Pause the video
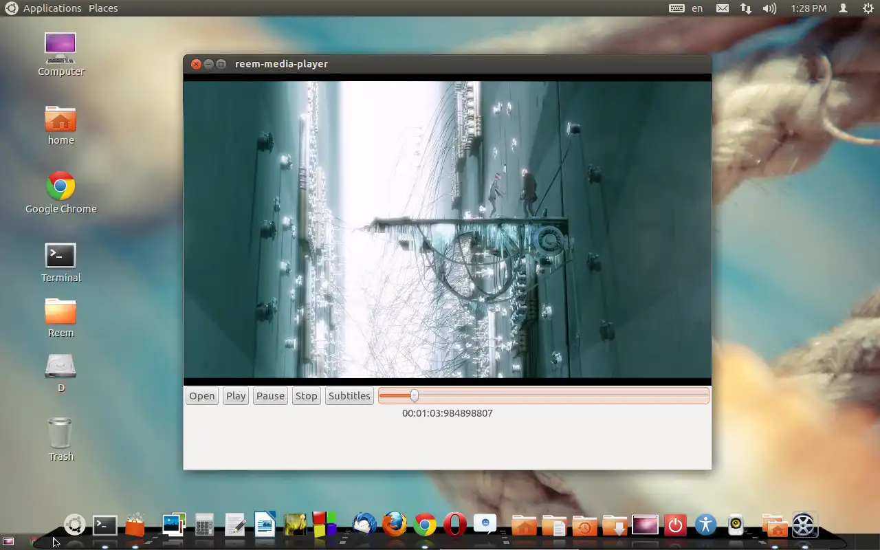 pos(270,396)
